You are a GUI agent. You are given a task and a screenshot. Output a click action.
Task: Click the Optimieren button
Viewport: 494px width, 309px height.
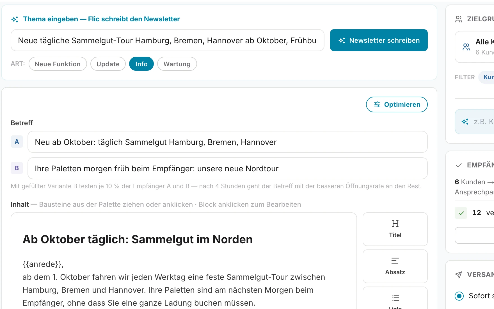(397, 104)
